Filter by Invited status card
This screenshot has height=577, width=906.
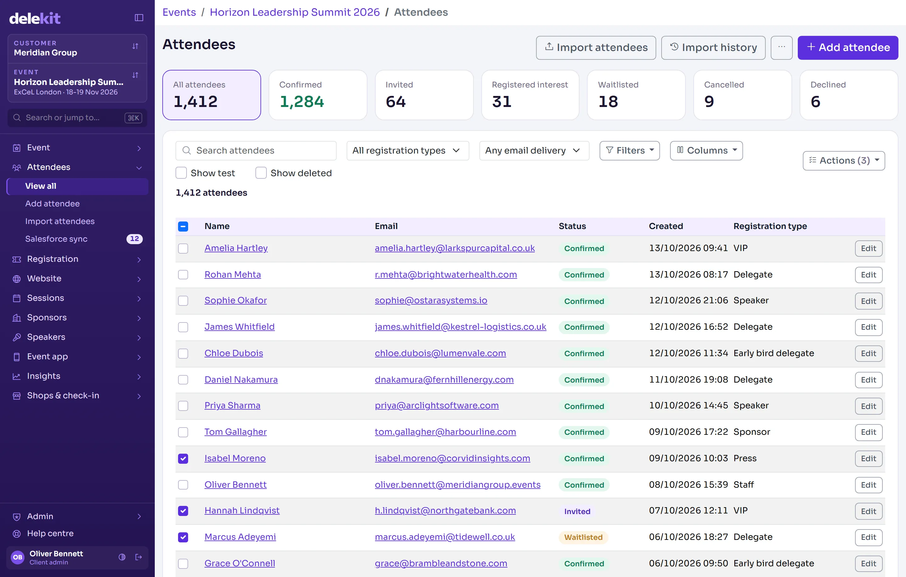[424, 95]
